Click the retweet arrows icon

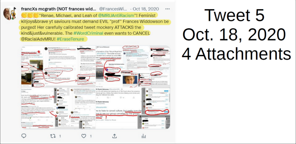(53, 136)
